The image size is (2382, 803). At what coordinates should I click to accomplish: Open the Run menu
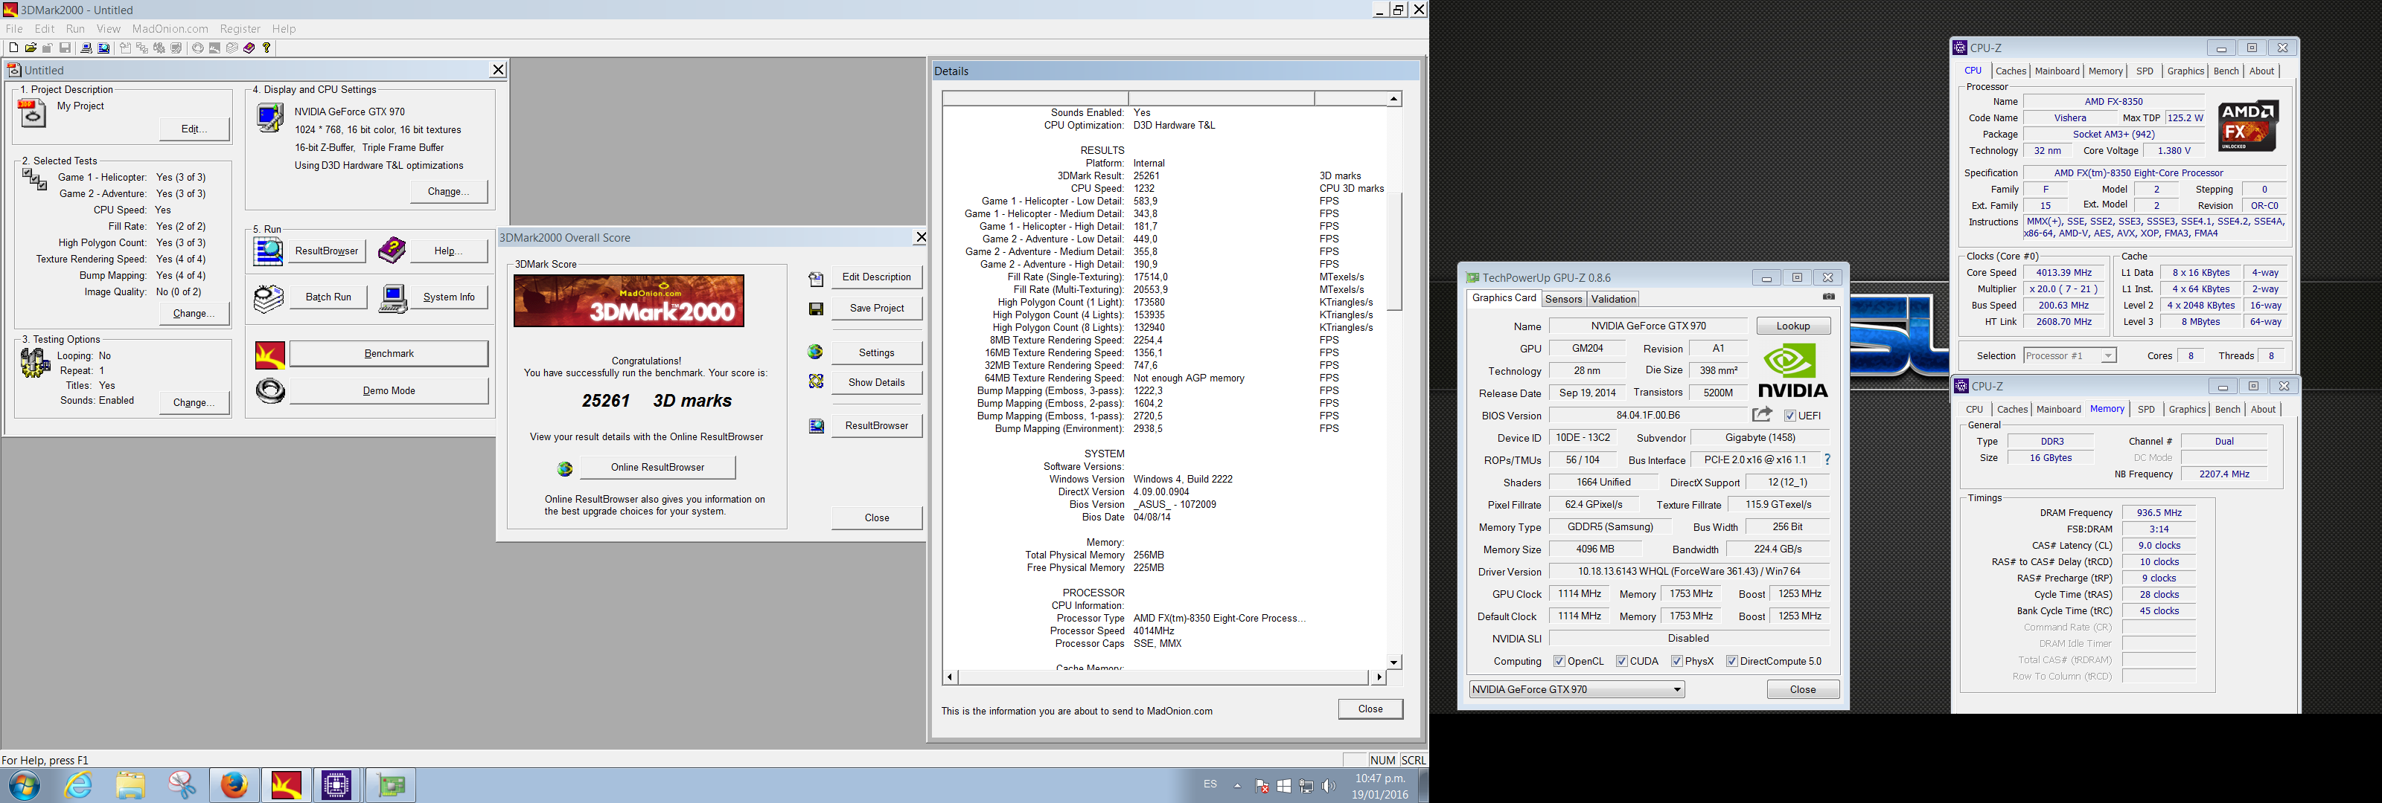pyautogui.click(x=76, y=29)
